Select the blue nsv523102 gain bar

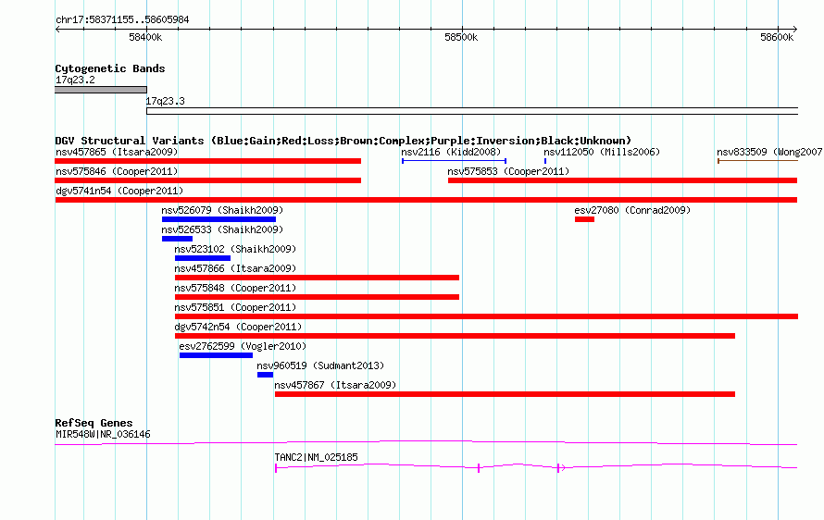point(203,258)
